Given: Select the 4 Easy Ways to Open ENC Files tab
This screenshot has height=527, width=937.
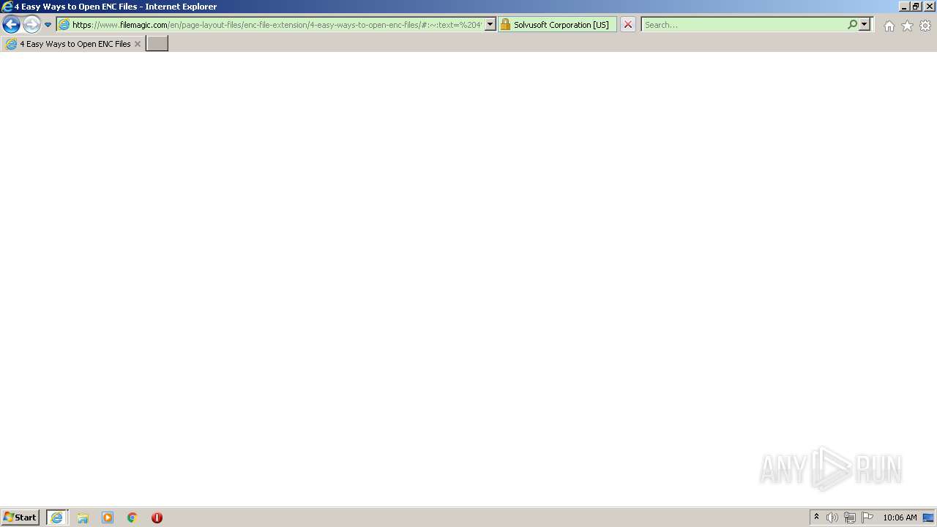Looking at the screenshot, I should click(72, 44).
